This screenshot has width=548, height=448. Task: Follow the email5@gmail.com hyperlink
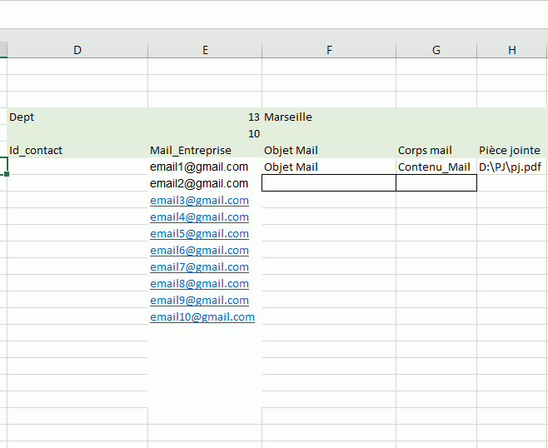(x=199, y=233)
